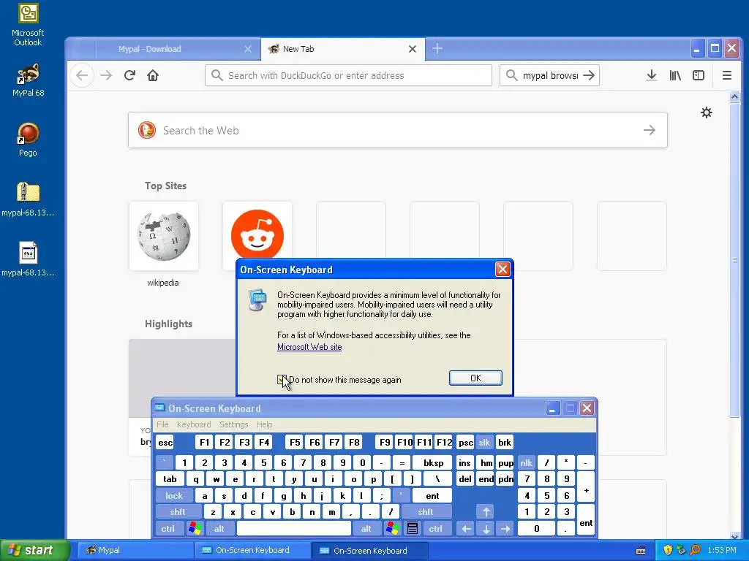
Task: Switch to Mypal taskbar button
Action: [135, 550]
